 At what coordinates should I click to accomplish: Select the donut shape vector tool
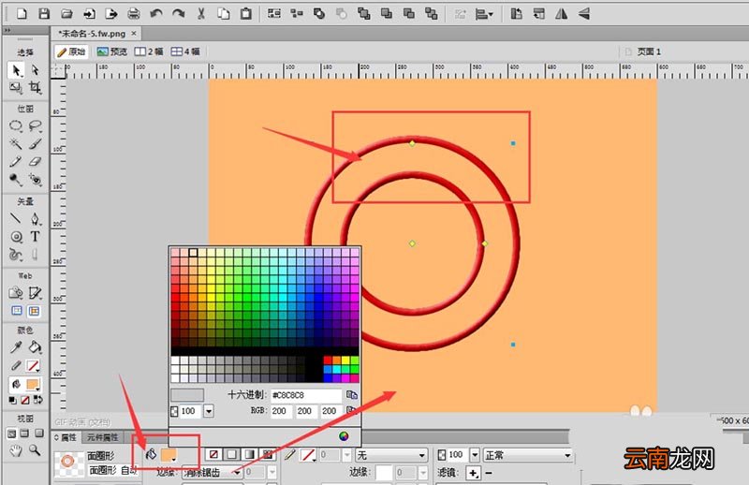(16, 237)
